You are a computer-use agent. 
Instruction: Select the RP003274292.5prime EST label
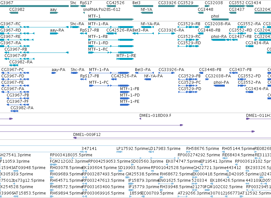[199, 155]
